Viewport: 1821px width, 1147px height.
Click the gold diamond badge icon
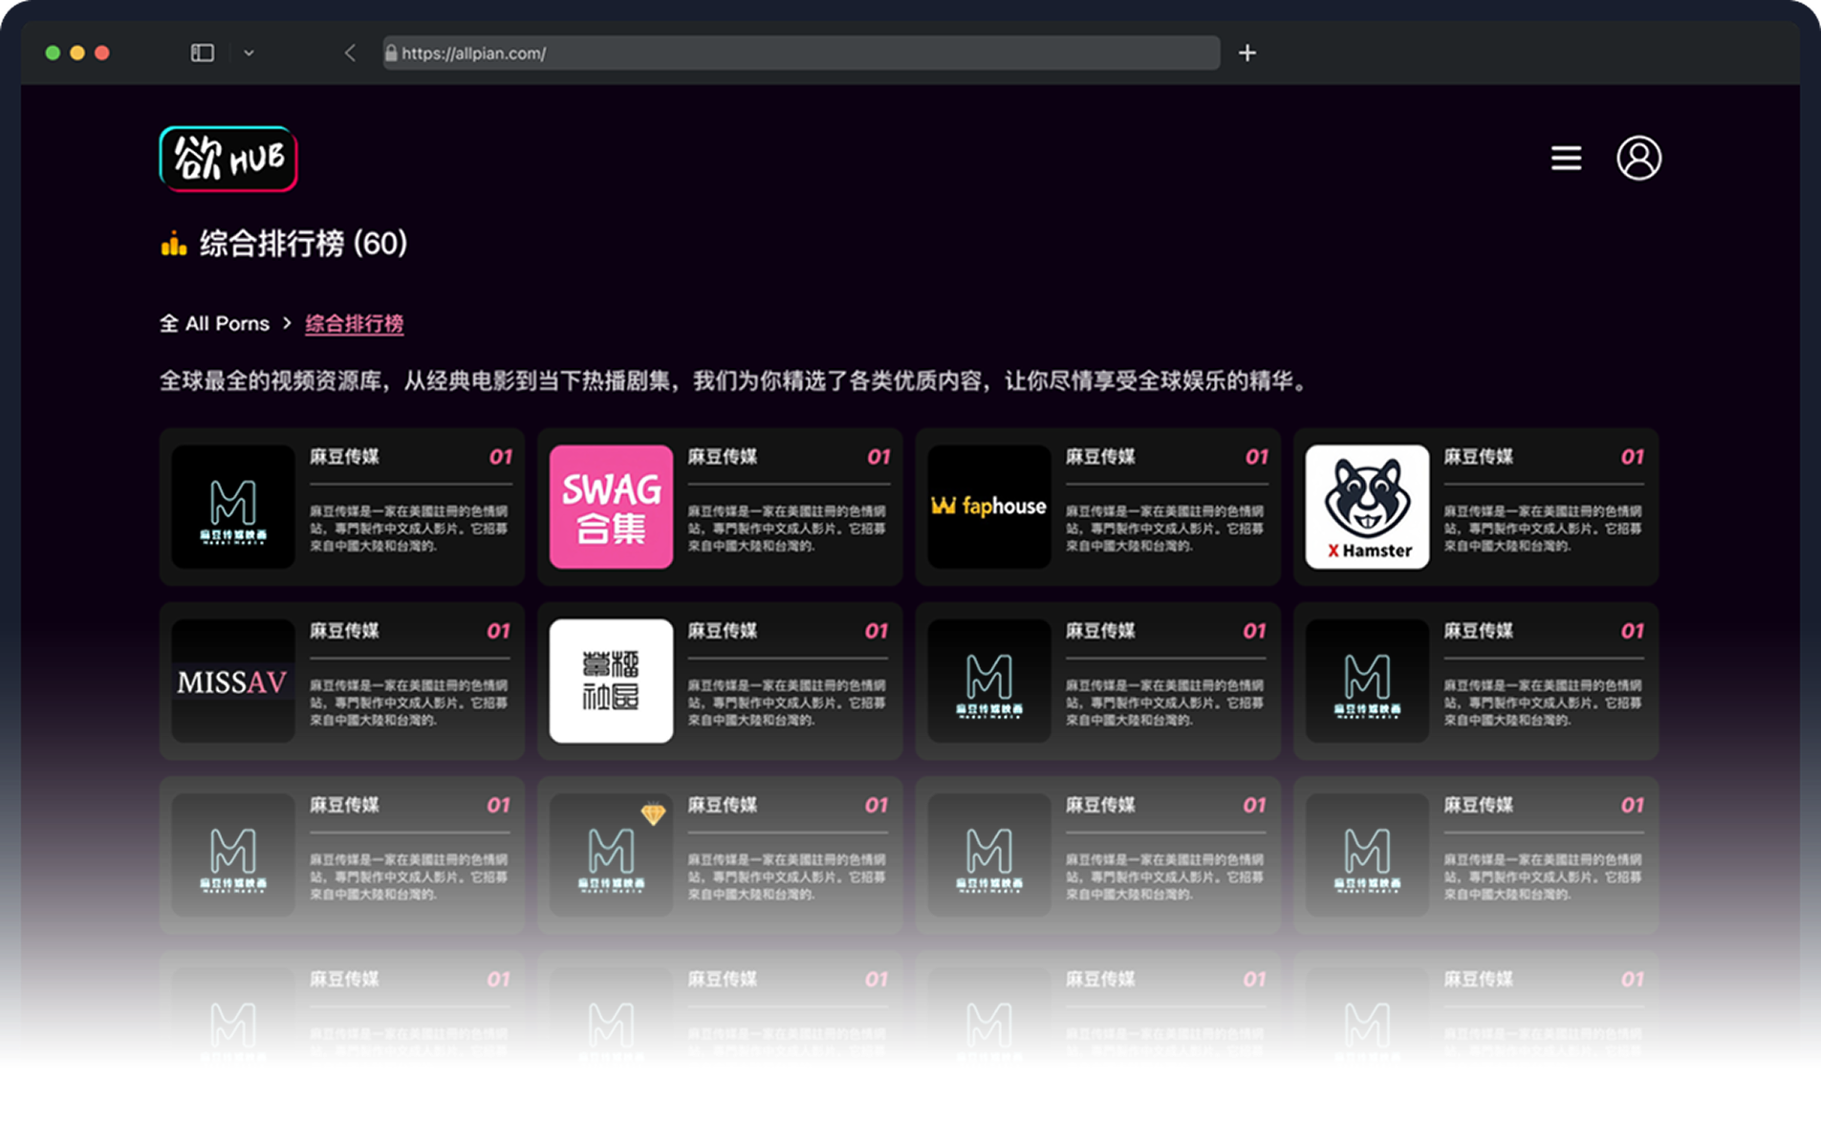coord(653,814)
